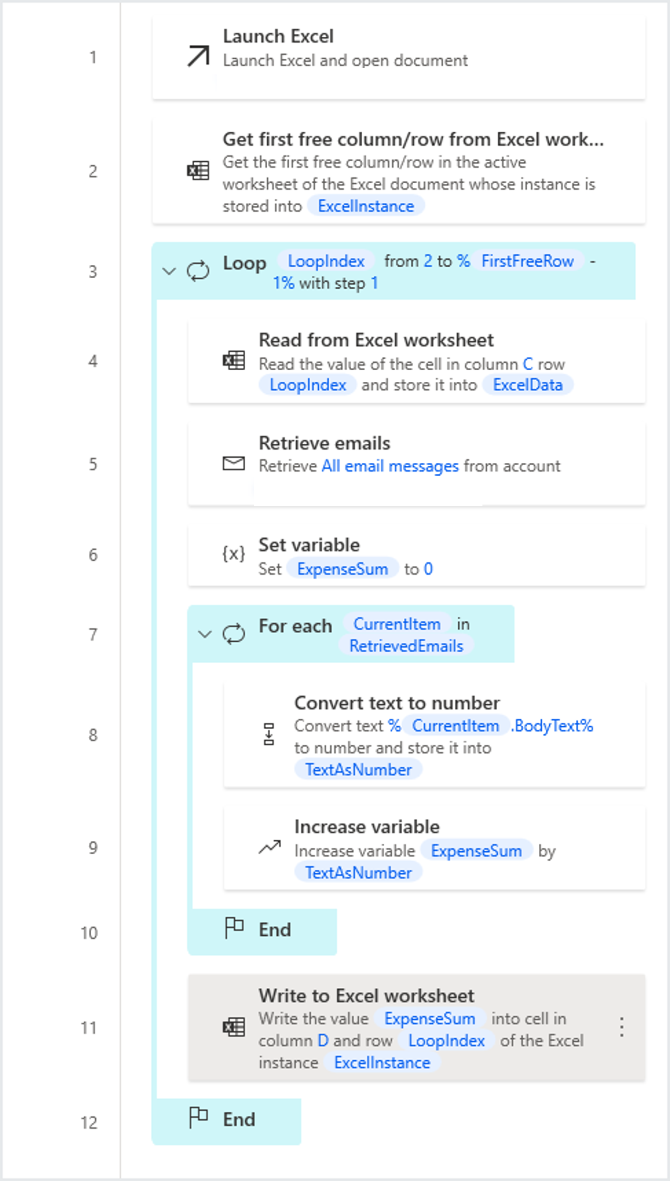Select the For each action header
Screen dimensions: 670x1181
[x=295, y=625]
